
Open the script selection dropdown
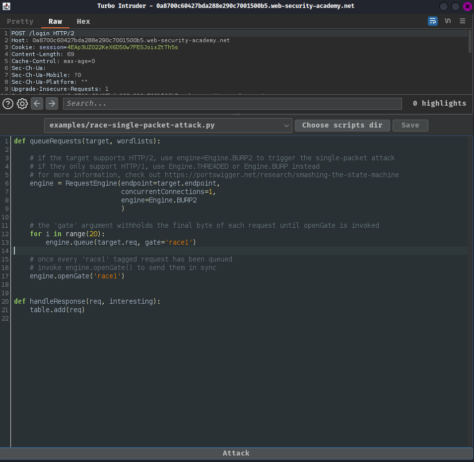pyautogui.click(x=168, y=126)
